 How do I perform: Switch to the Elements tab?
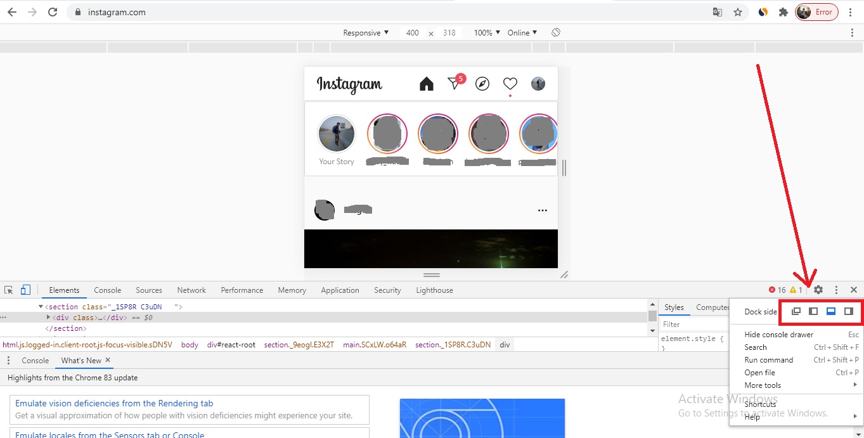pyautogui.click(x=64, y=290)
